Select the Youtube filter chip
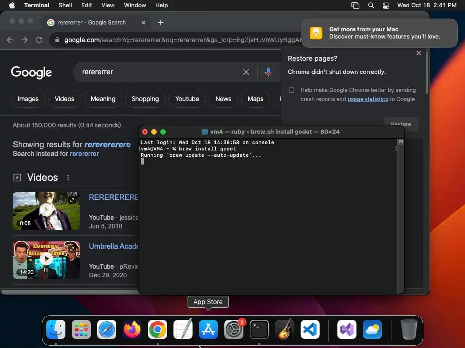The image size is (465, 348). coord(187,99)
